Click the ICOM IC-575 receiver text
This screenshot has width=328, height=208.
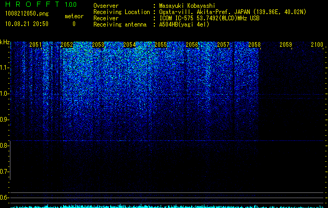point(209,18)
